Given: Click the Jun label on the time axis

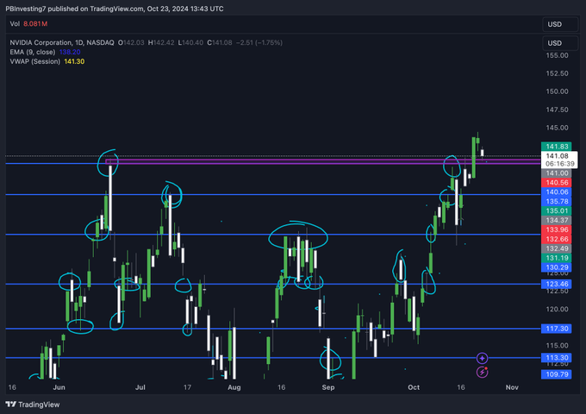Looking at the screenshot, I should pos(59,387).
